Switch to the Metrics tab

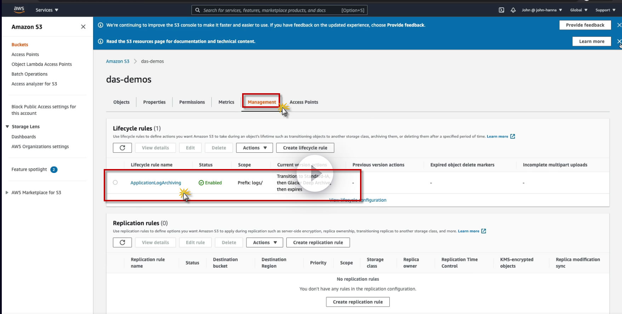pyautogui.click(x=226, y=102)
